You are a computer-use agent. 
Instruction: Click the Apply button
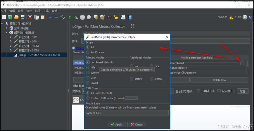coord(116,125)
